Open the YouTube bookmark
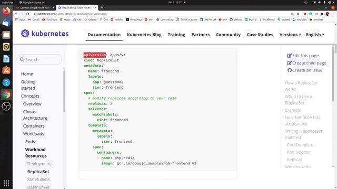 (49, 19)
